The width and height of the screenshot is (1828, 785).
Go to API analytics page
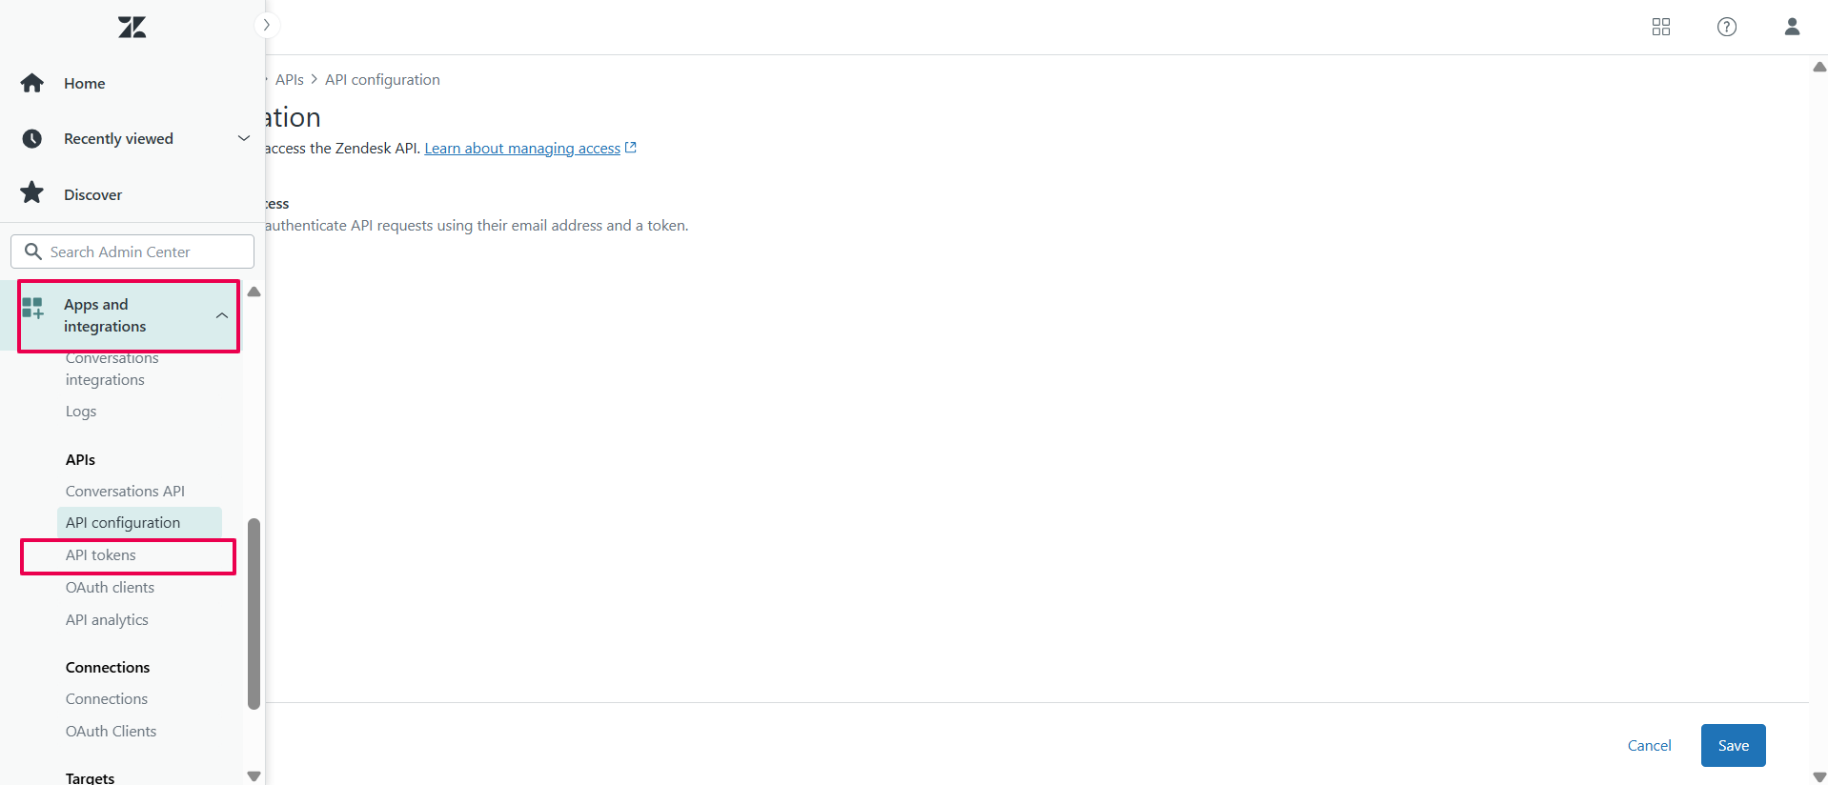107,620
